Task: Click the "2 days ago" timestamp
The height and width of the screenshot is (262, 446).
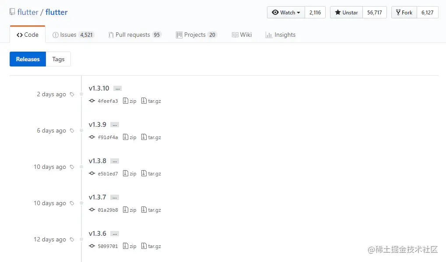Action: tap(51, 94)
